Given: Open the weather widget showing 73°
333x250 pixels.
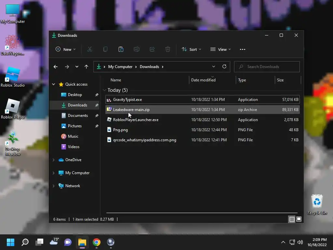Looking at the screenshot, I should pyautogui.click(x=54, y=242).
